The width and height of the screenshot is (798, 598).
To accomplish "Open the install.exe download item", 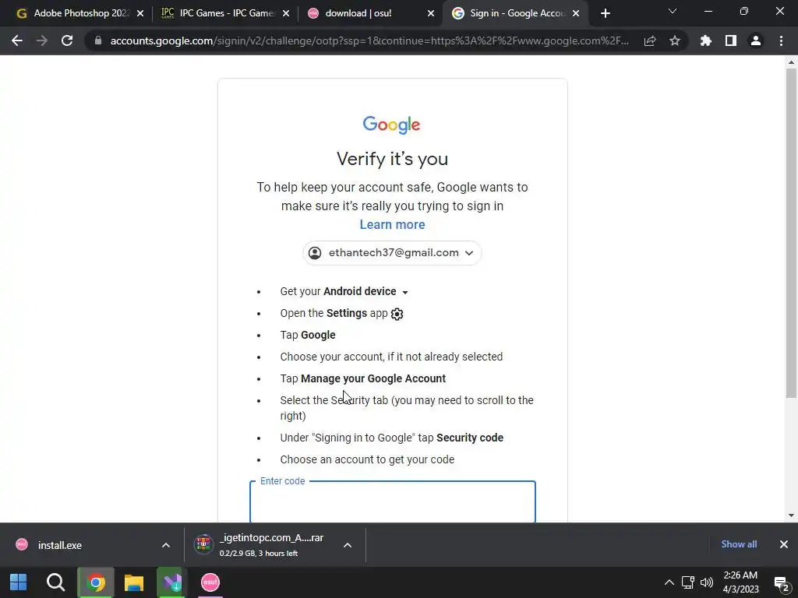I will (x=59, y=545).
